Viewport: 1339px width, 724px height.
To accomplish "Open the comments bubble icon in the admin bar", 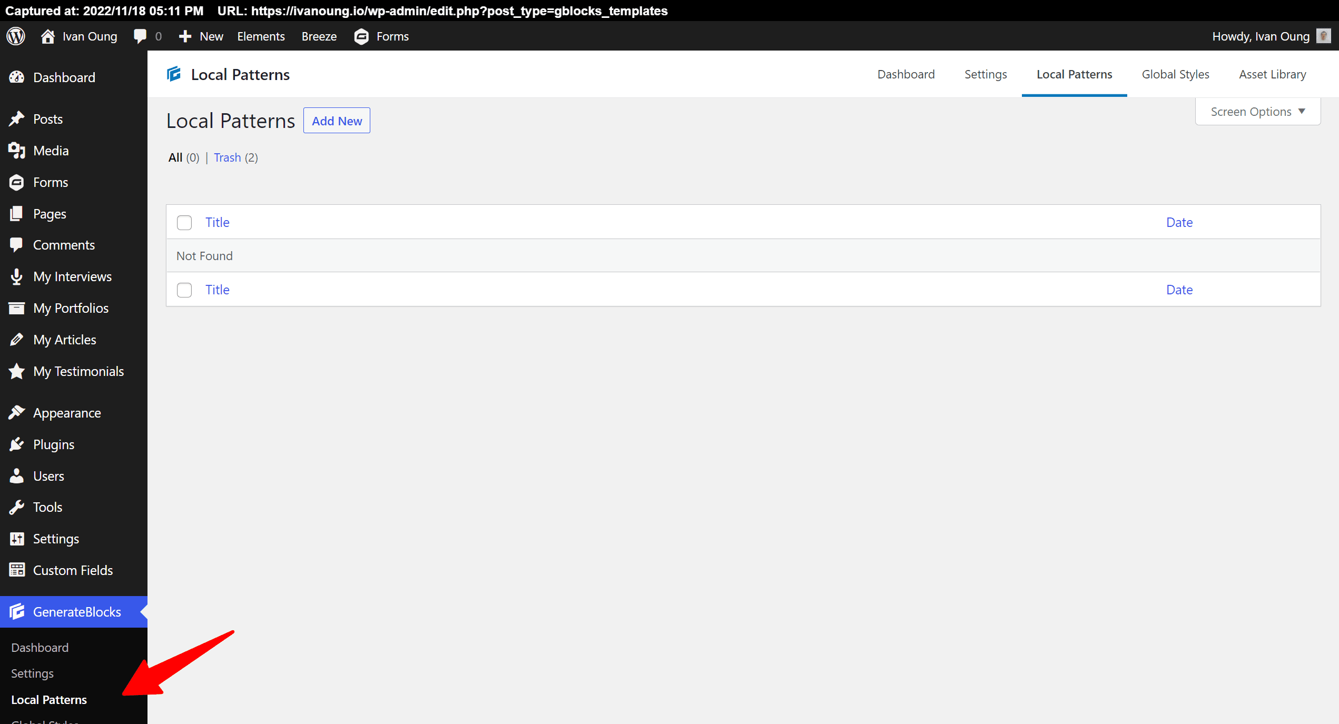I will (x=140, y=36).
